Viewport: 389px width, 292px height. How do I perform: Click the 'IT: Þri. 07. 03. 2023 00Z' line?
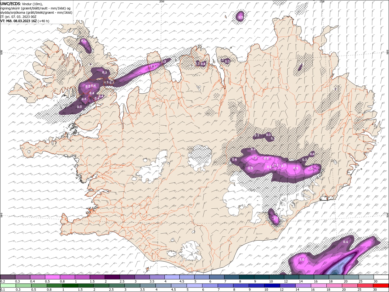(18, 17)
